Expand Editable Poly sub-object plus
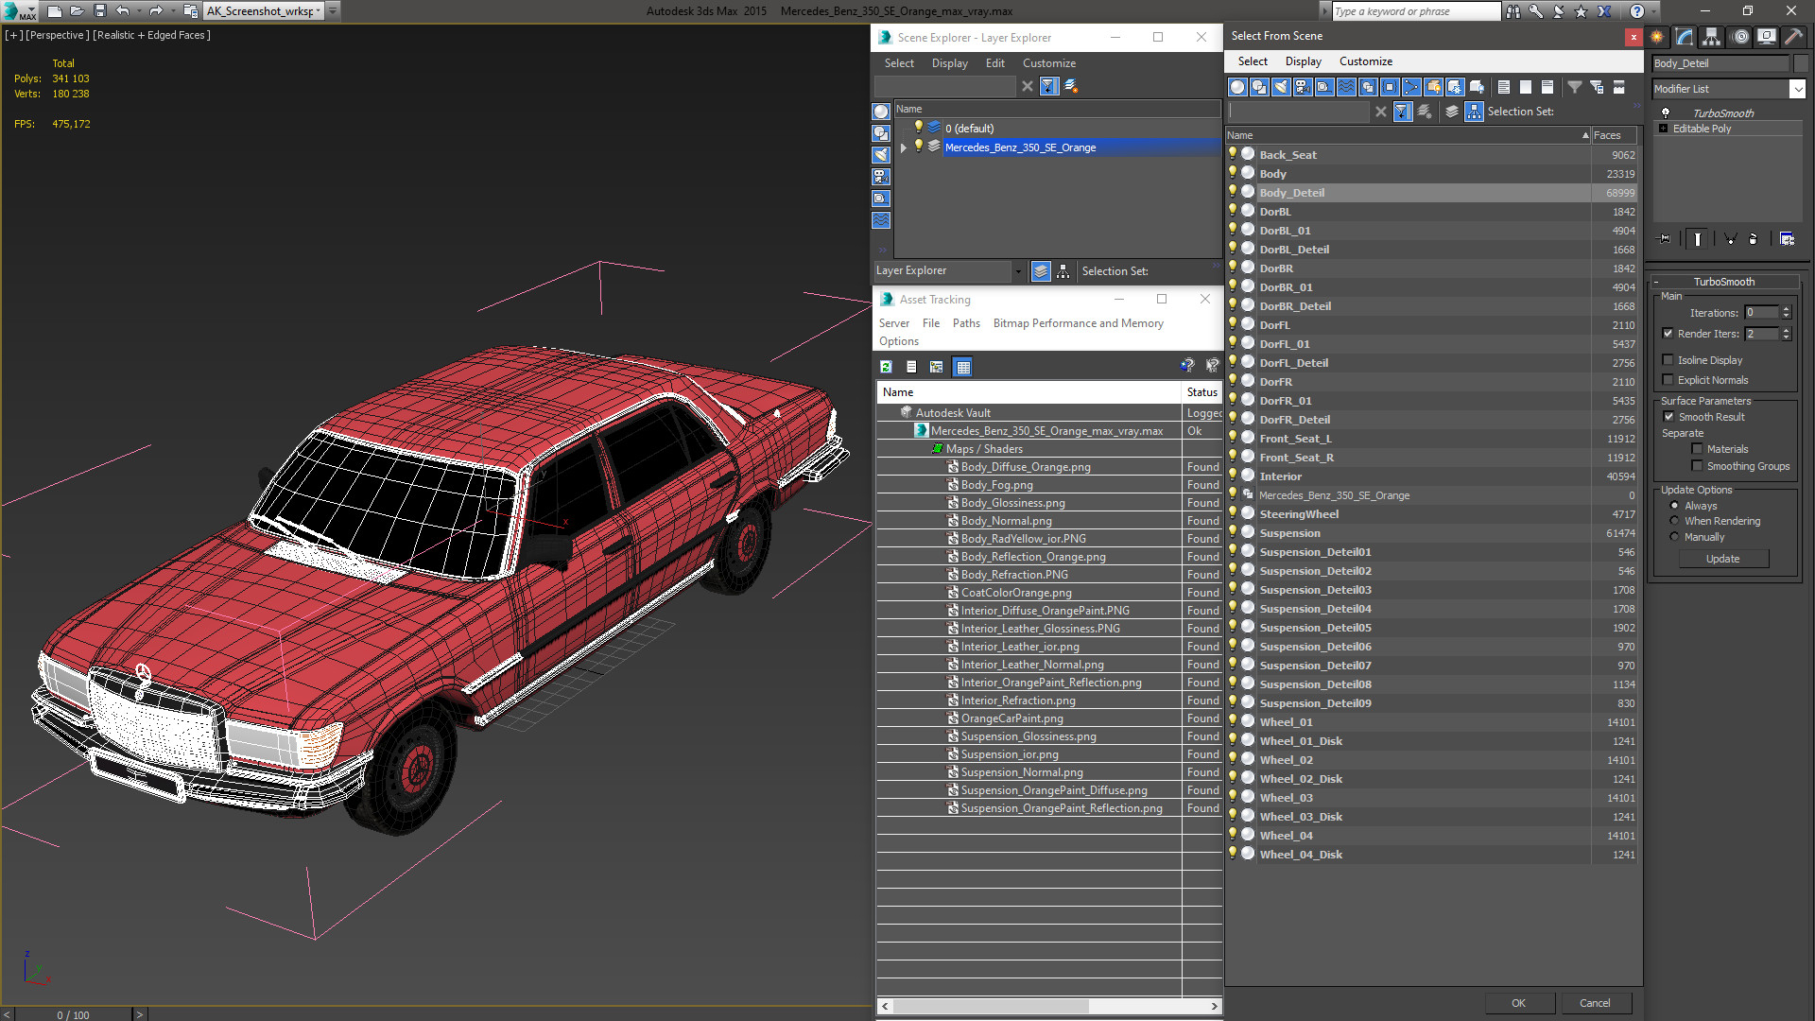 [1663, 129]
